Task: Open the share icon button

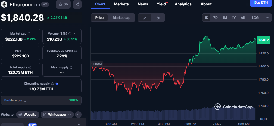Action: [77, 4]
